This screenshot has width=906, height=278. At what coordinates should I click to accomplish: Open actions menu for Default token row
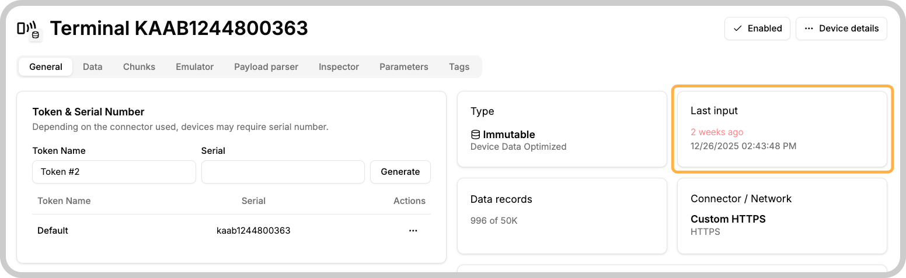413,231
